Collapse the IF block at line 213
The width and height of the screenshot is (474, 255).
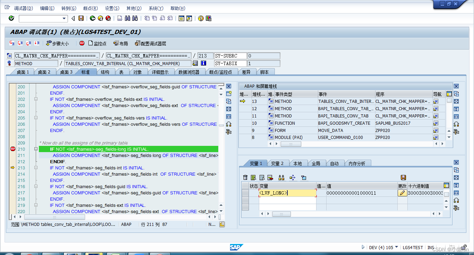36,168
